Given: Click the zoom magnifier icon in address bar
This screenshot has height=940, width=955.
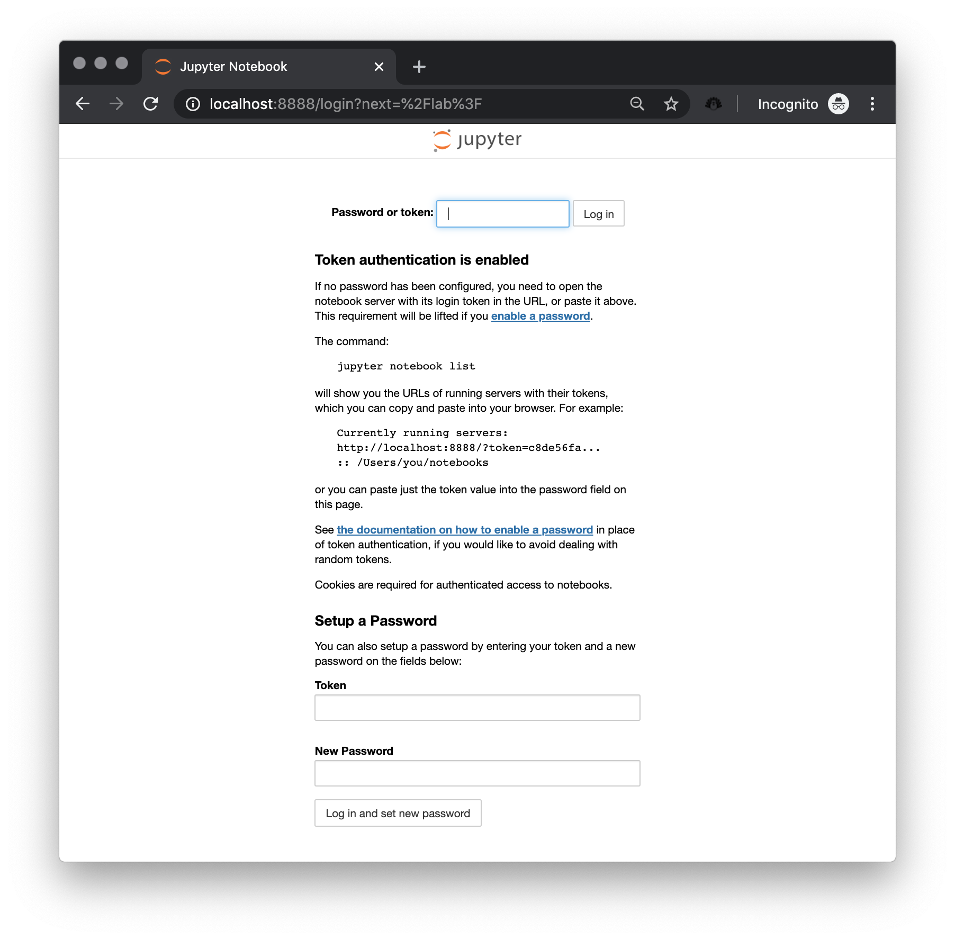Looking at the screenshot, I should [x=637, y=104].
